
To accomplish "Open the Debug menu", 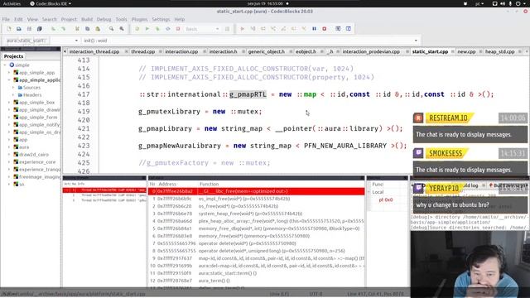I will (x=104, y=19).
